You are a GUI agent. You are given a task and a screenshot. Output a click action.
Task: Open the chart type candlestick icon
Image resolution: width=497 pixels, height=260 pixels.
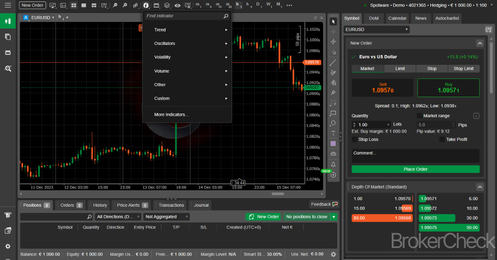pyautogui.click(x=136, y=5)
